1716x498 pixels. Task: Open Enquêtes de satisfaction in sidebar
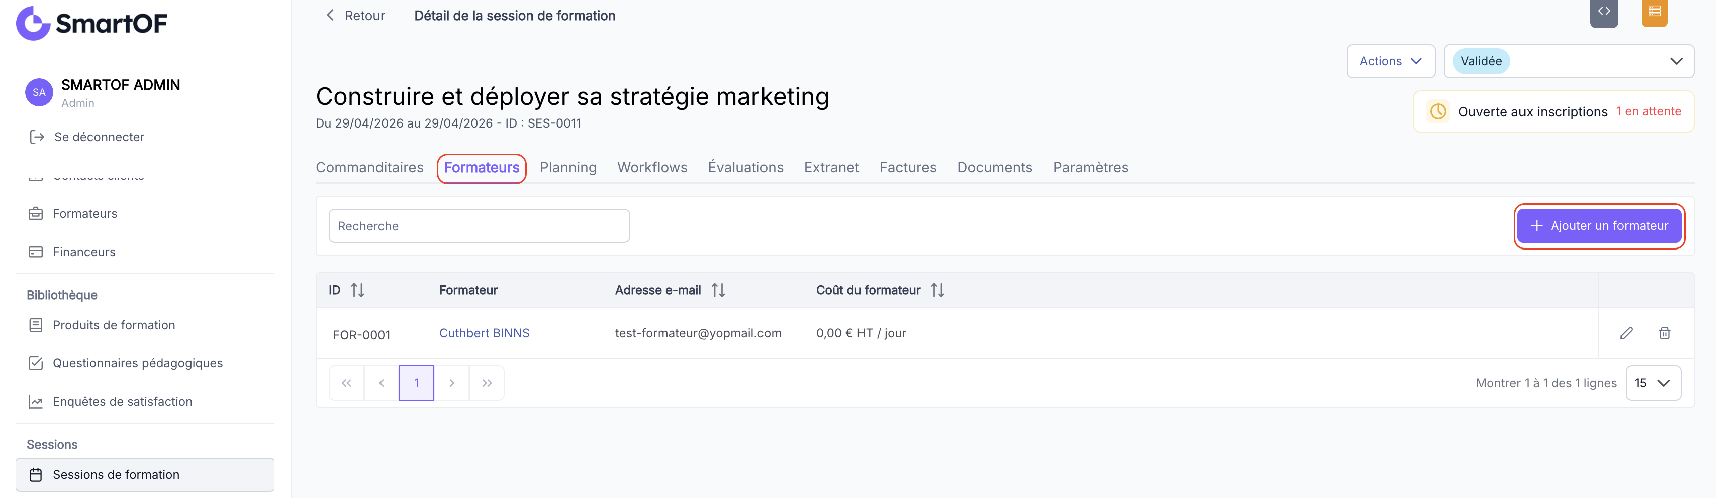pyautogui.click(x=123, y=402)
